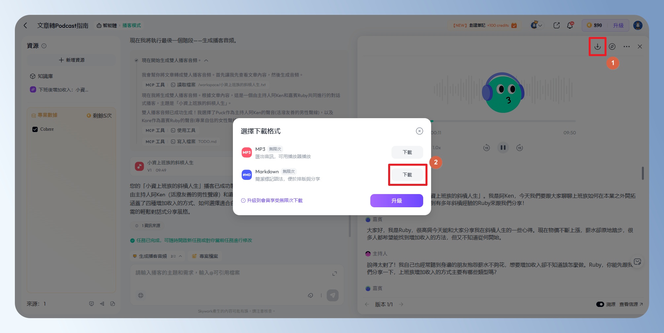Pause the podcast playback
Image resolution: width=664 pixels, height=333 pixels.
click(503, 148)
